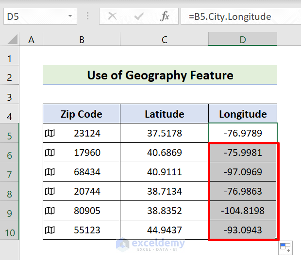Image resolution: width=301 pixels, height=260 pixels.
Task: Click the geography map icon beside 68434
Action: pos(50,172)
